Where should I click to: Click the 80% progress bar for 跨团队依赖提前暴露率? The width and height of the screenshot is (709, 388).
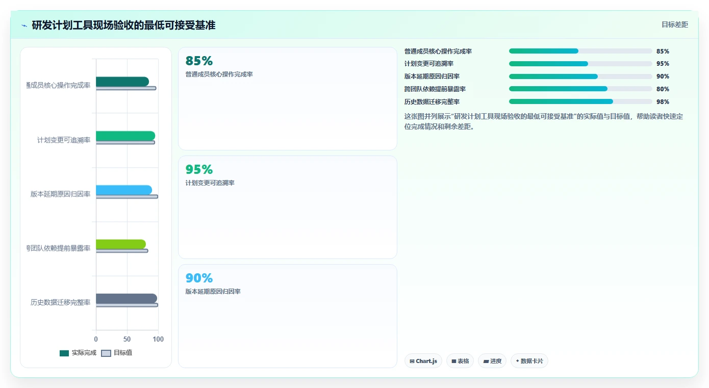[580, 89]
